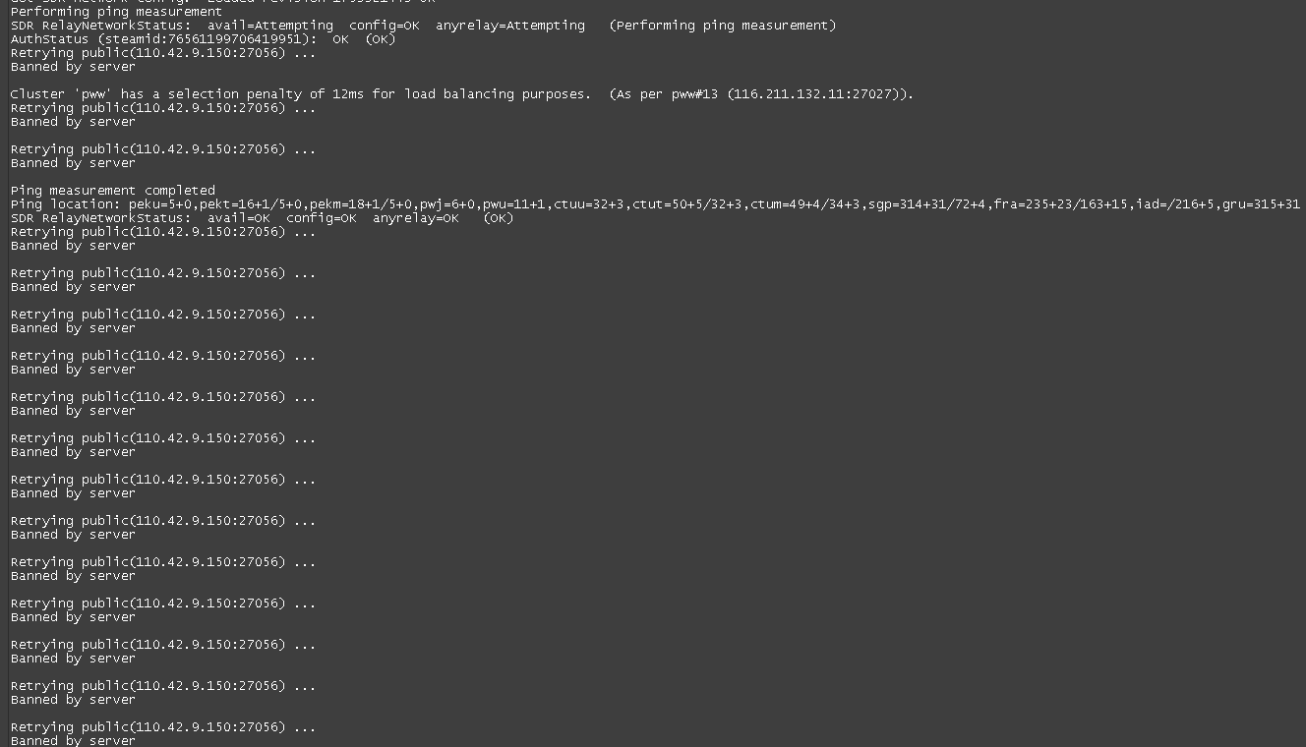Screen dimensions: 1306x747
Task: Click the "AuthStatus" label in console
Action: click(x=49, y=39)
